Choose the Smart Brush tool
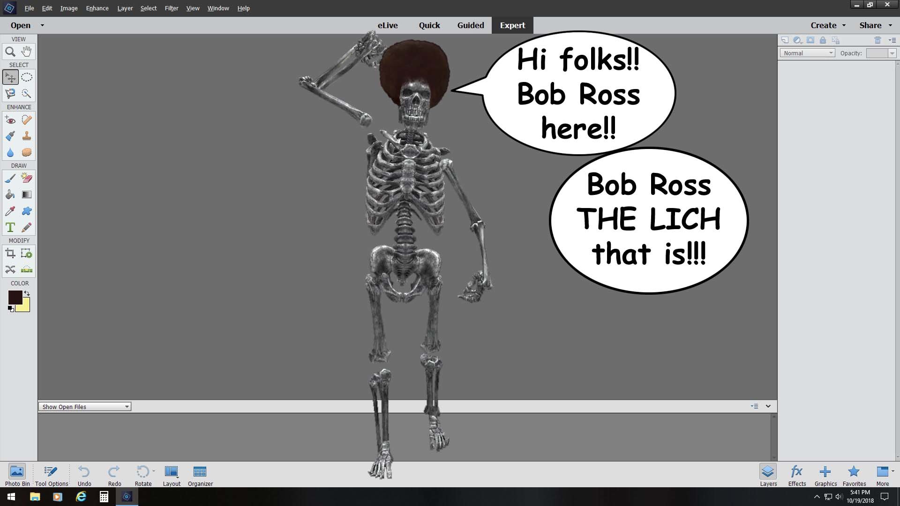The image size is (900, 506). click(x=10, y=136)
